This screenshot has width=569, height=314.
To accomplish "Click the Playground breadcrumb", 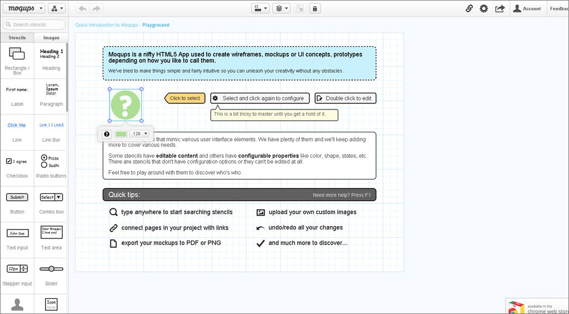I will pos(156,25).
